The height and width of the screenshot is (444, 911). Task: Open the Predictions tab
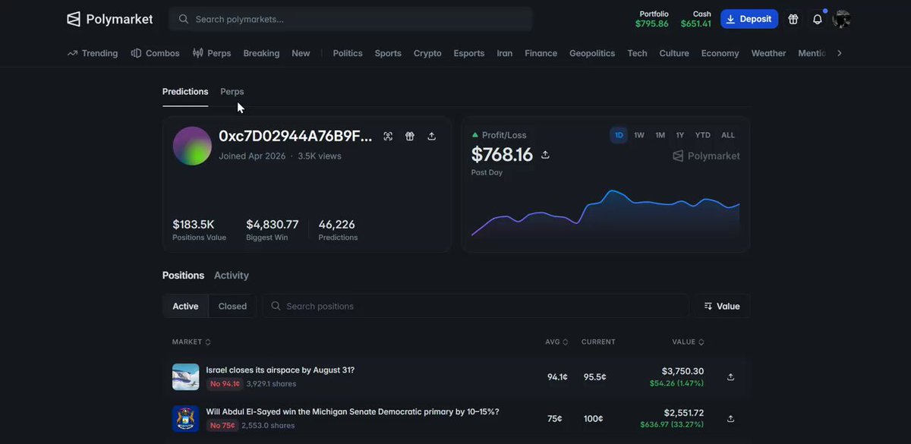(x=185, y=92)
